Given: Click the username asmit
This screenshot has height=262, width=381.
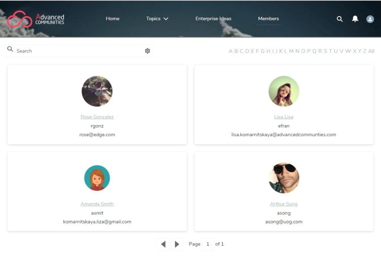Looking at the screenshot, I should tap(97, 213).
